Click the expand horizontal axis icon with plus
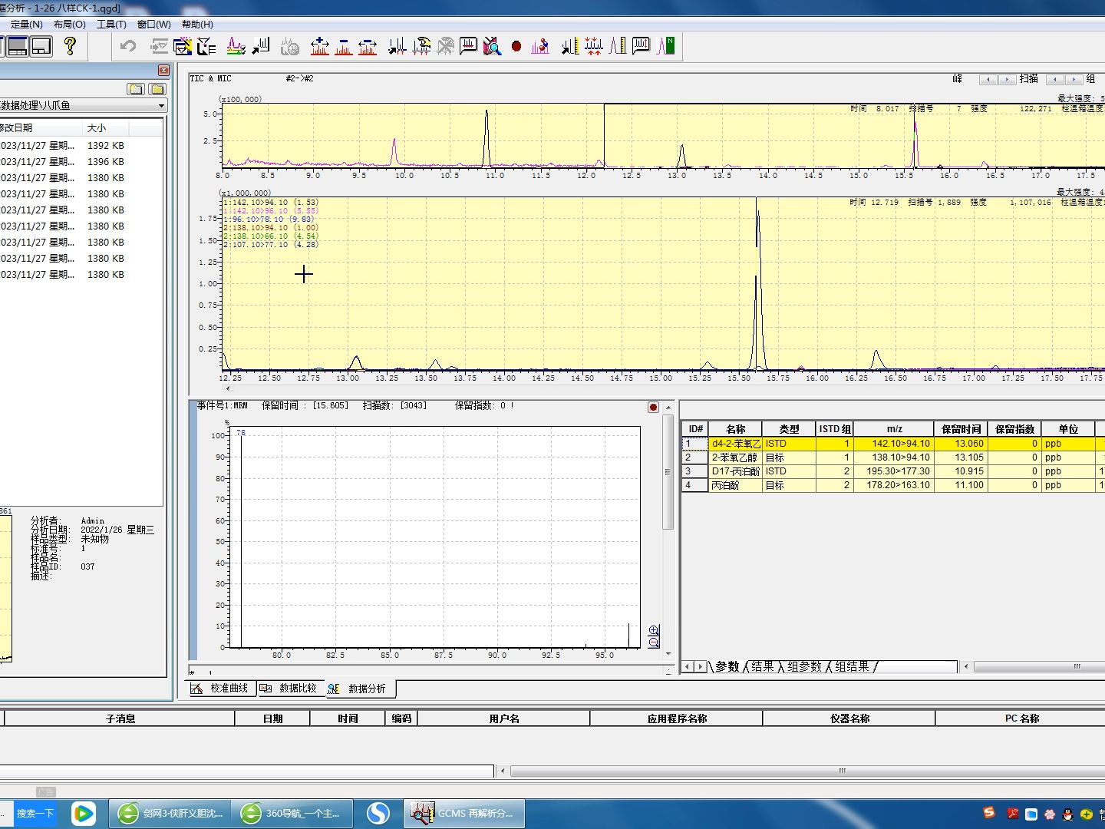This screenshot has width=1105, height=829. [x=320, y=46]
